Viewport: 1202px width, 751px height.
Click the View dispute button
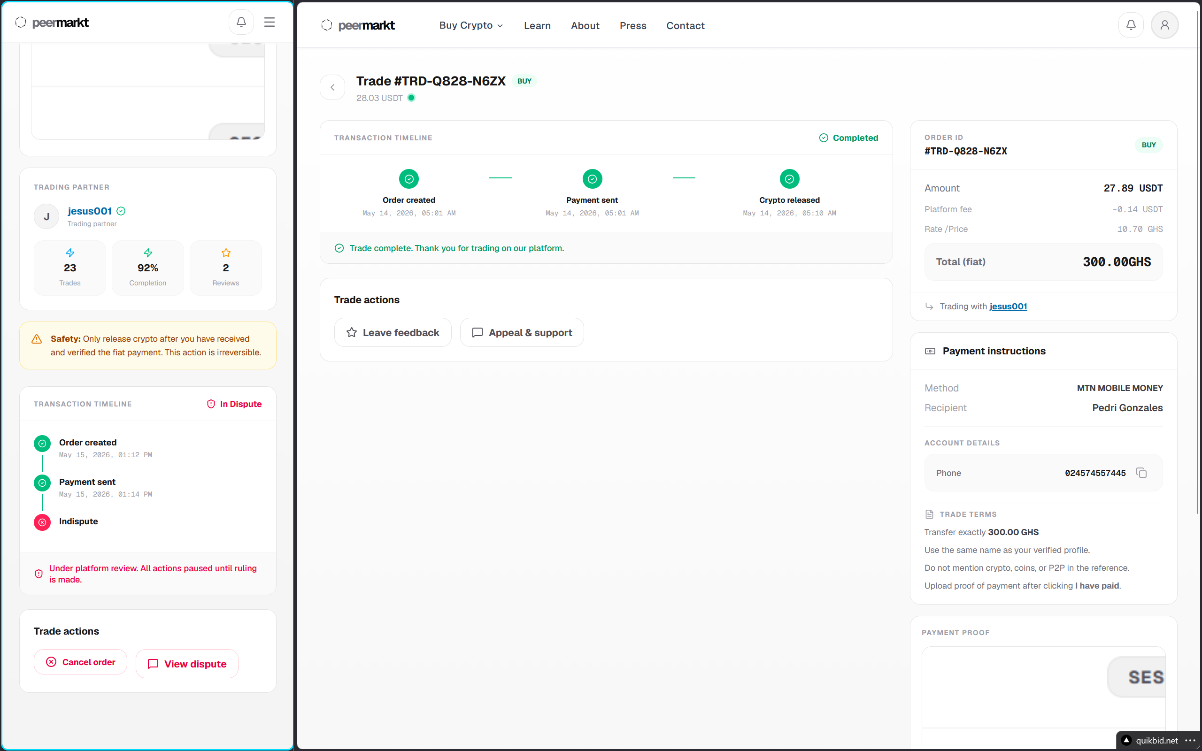187,664
